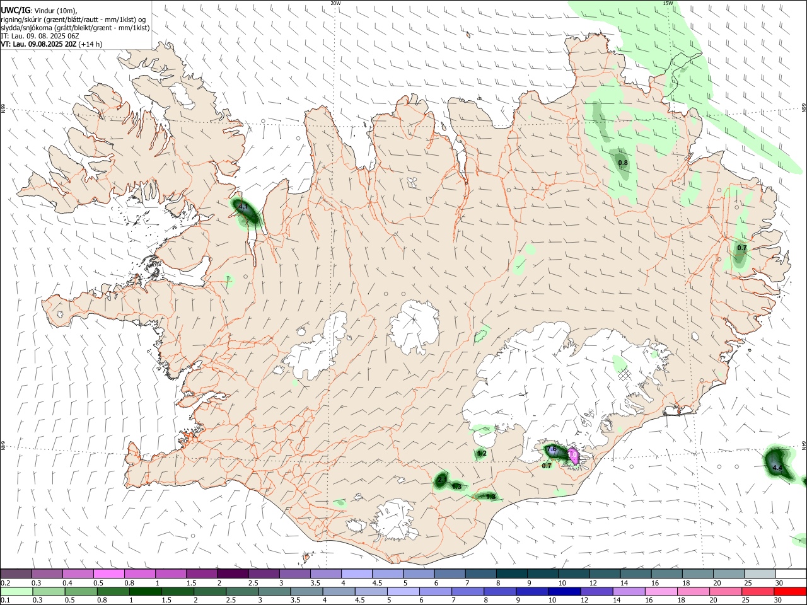Click the 0.4 legend label
807x605 pixels.
tap(67, 583)
